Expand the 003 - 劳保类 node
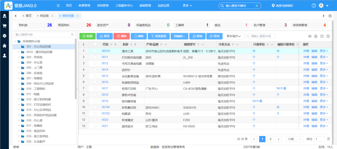337x149 pixels. pyautogui.click(x=19, y=57)
